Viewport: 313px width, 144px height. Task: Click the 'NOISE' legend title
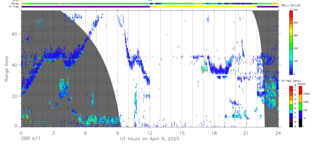(x=302, y=84)
